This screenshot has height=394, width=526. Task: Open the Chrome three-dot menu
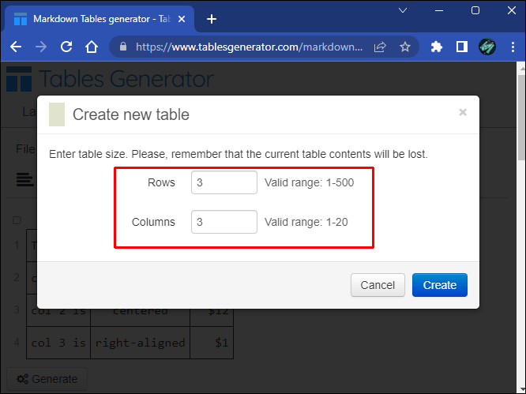point(511,47)
